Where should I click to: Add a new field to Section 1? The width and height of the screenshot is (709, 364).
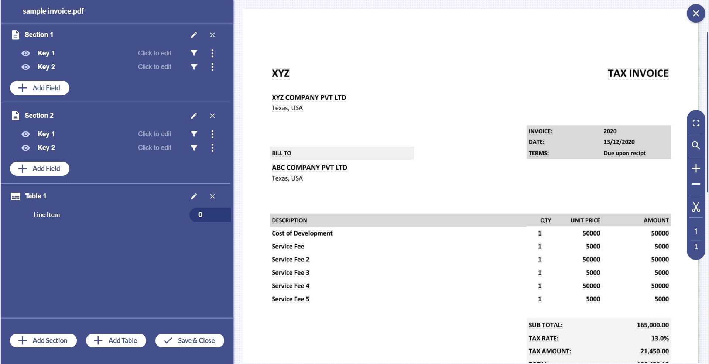tap(40, 88)
